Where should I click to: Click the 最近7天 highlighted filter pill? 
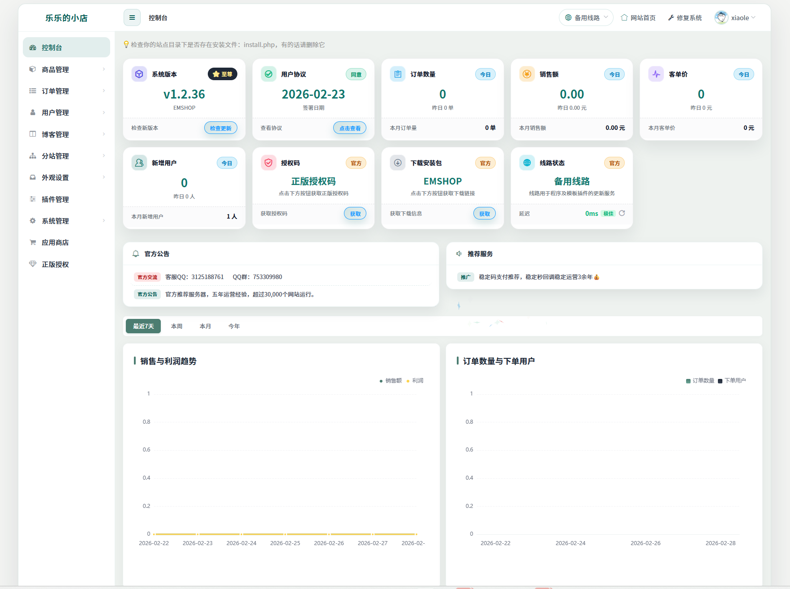[x=143, y=326]
